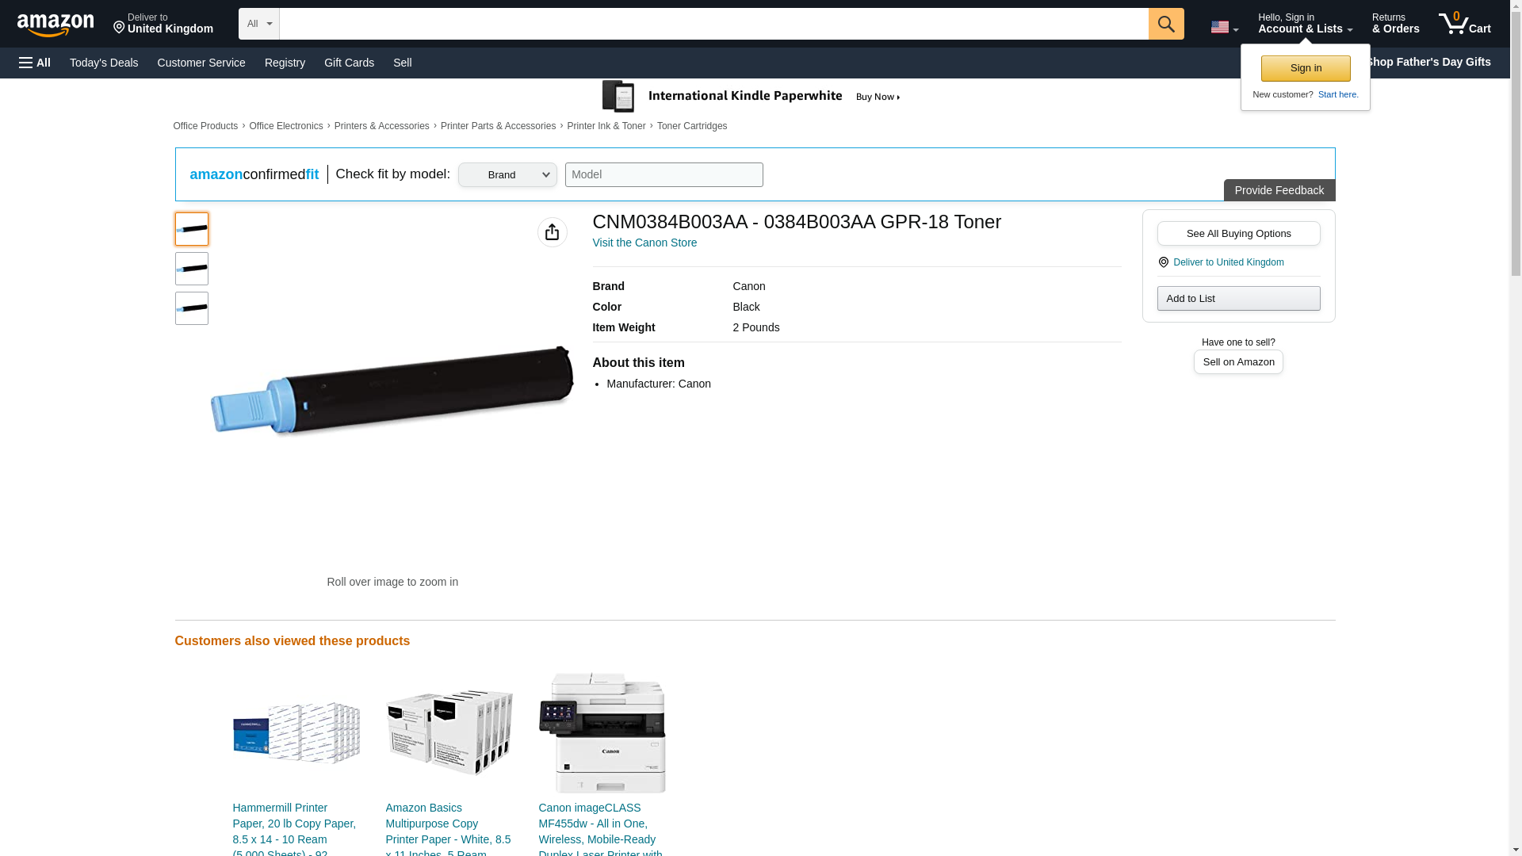Go to Customer Service menu item

[x=201, y=63]
